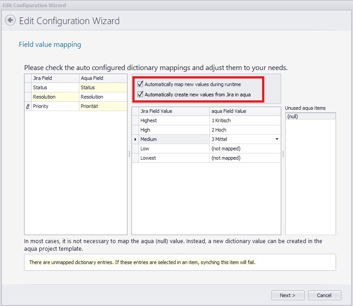Select the (not mapped) cell for Low
353x306 pixels.
[245, 149]
